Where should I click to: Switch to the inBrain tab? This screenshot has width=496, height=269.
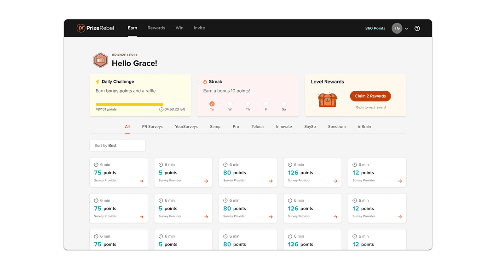[364, 126]
